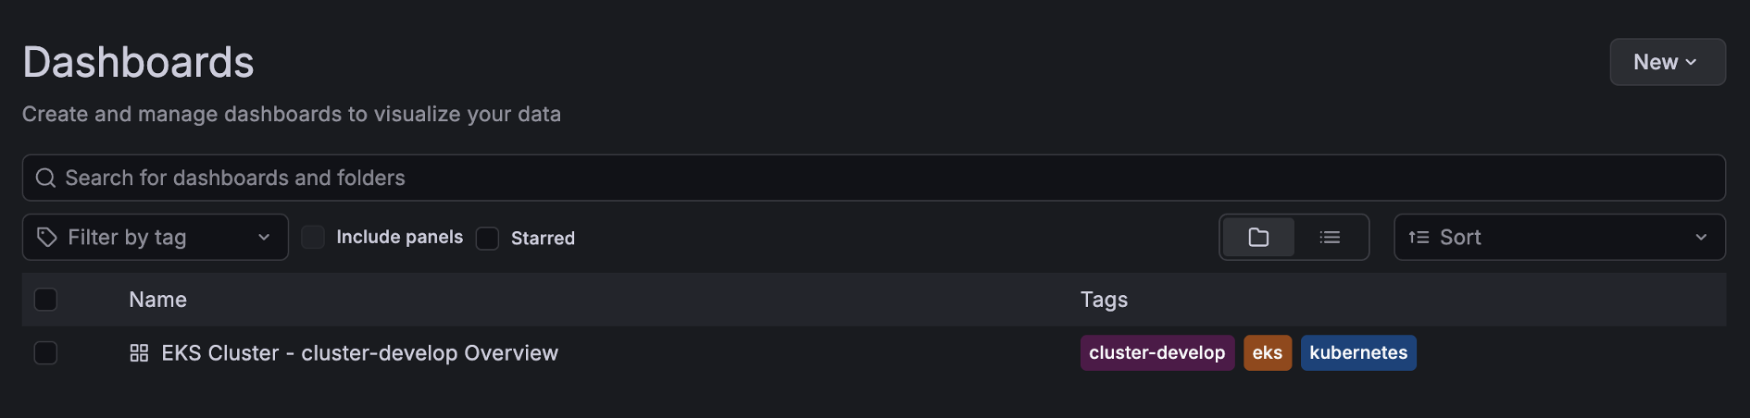Click the search magnifier icon
Image resolution: width=1750 pixels, height=418 pixels.
[45, 178]
